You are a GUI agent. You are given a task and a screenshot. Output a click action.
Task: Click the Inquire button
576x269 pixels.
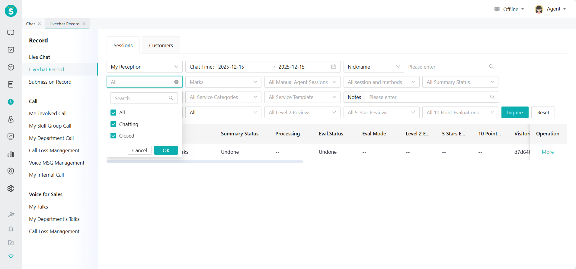pos(515,113)
